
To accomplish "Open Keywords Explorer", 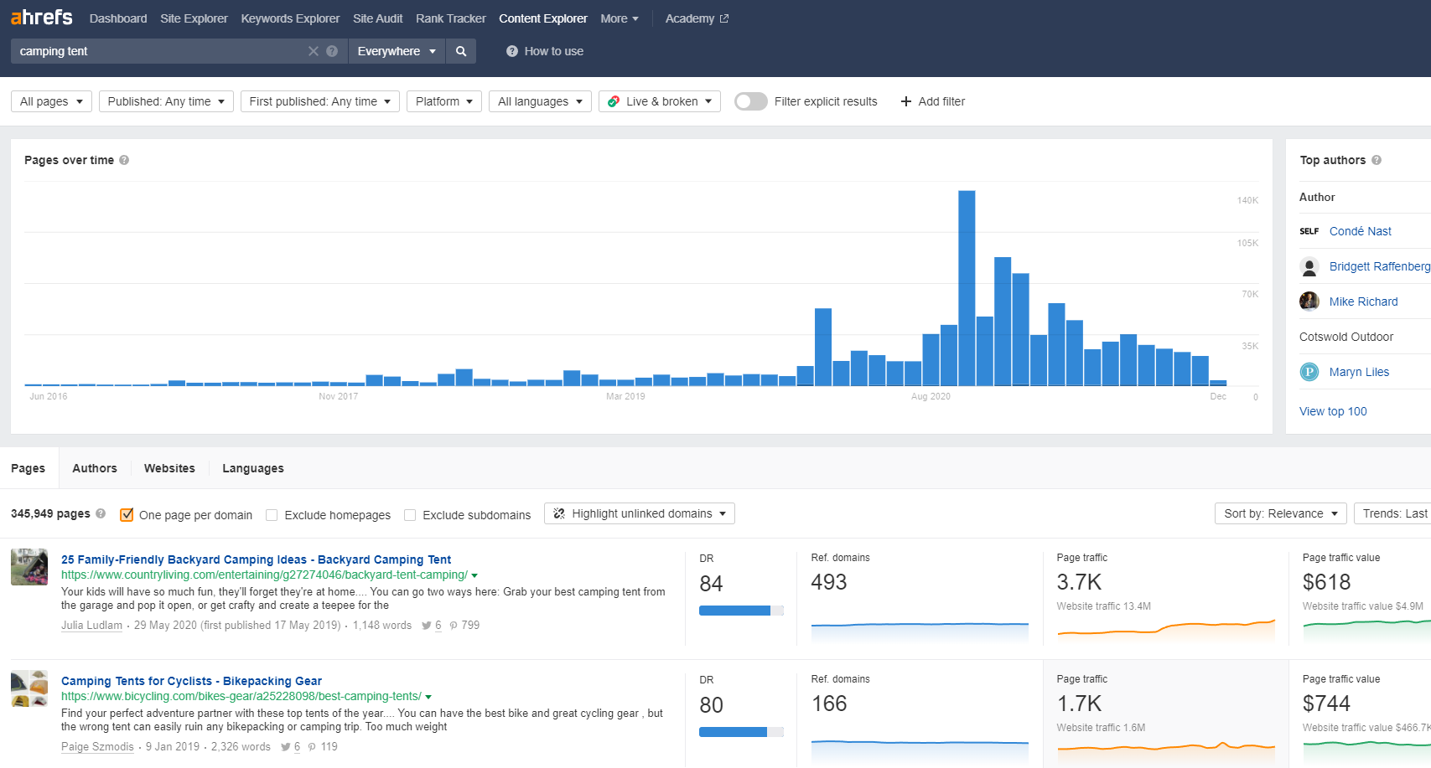I will 290,18.
